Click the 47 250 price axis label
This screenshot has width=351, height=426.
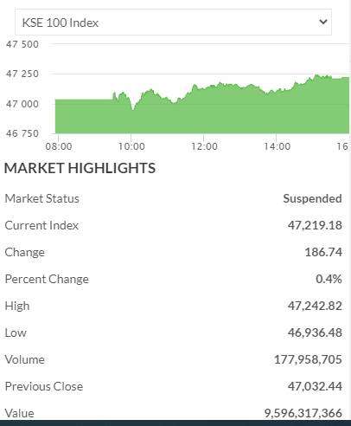coord(22,74)
